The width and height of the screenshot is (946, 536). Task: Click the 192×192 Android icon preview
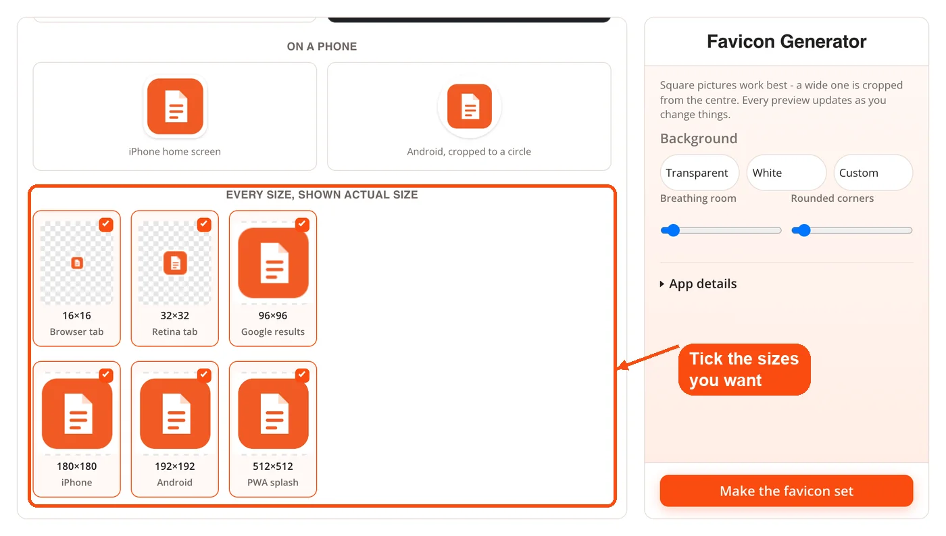coord(175,414)
